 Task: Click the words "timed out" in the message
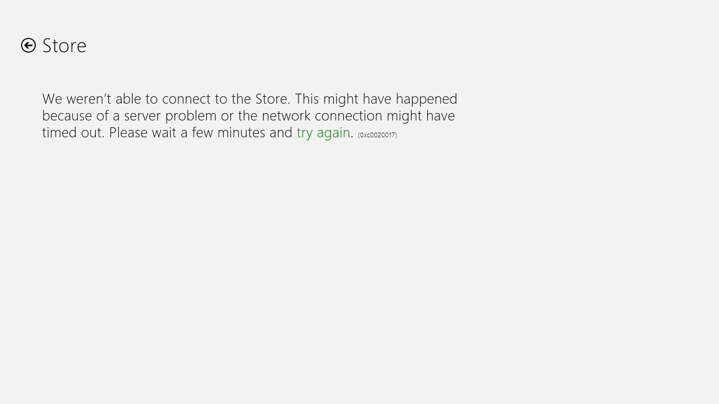(74, 133)
